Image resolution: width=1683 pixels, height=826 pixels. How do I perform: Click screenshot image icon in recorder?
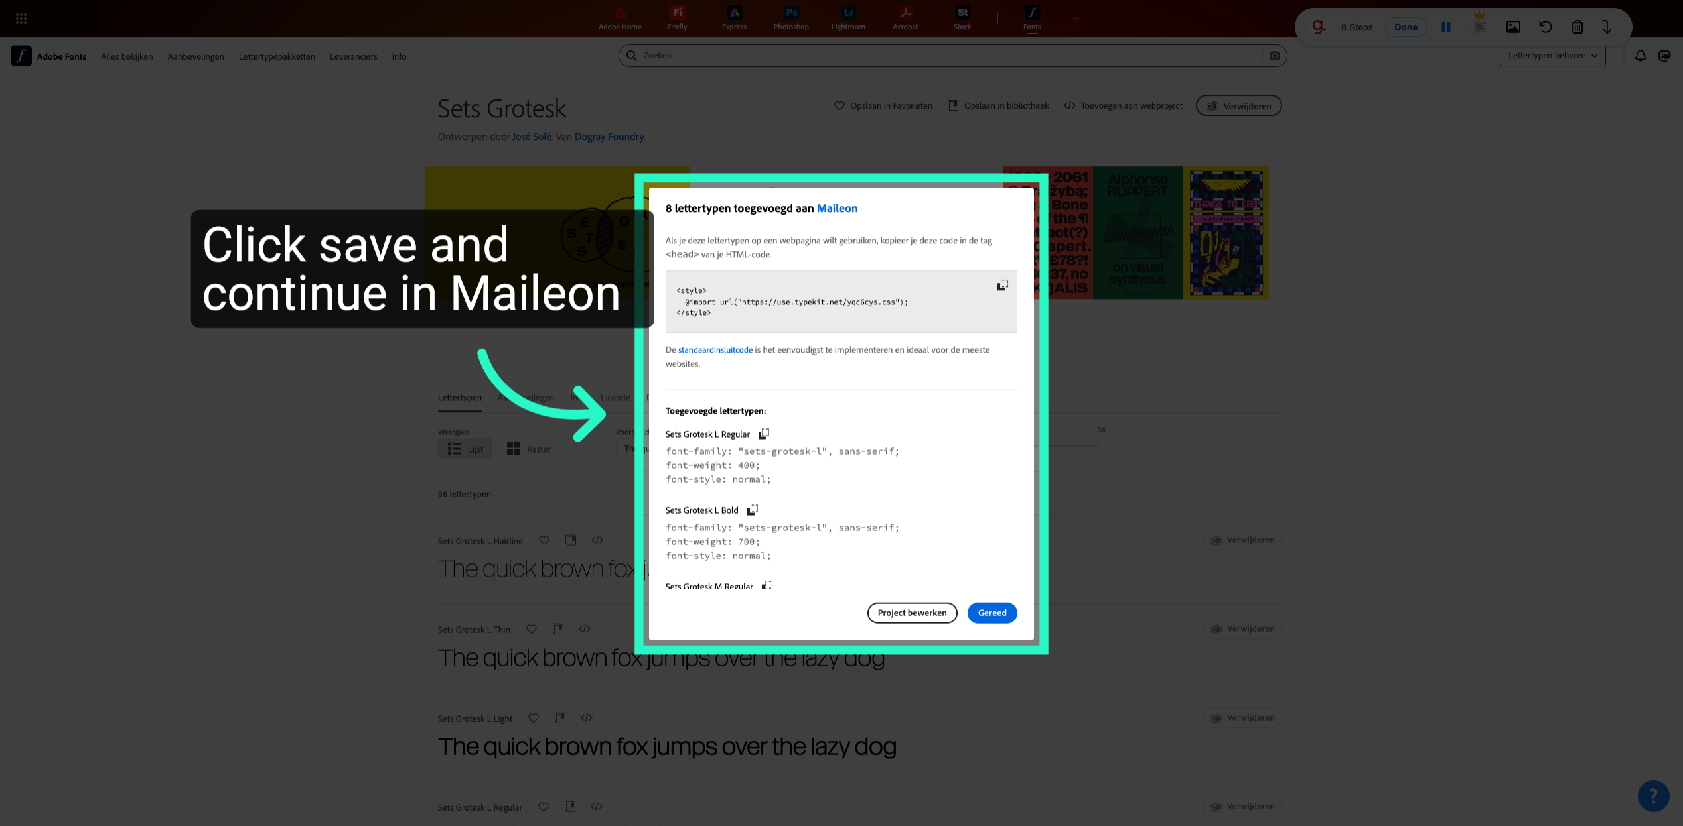point(1513,27)
